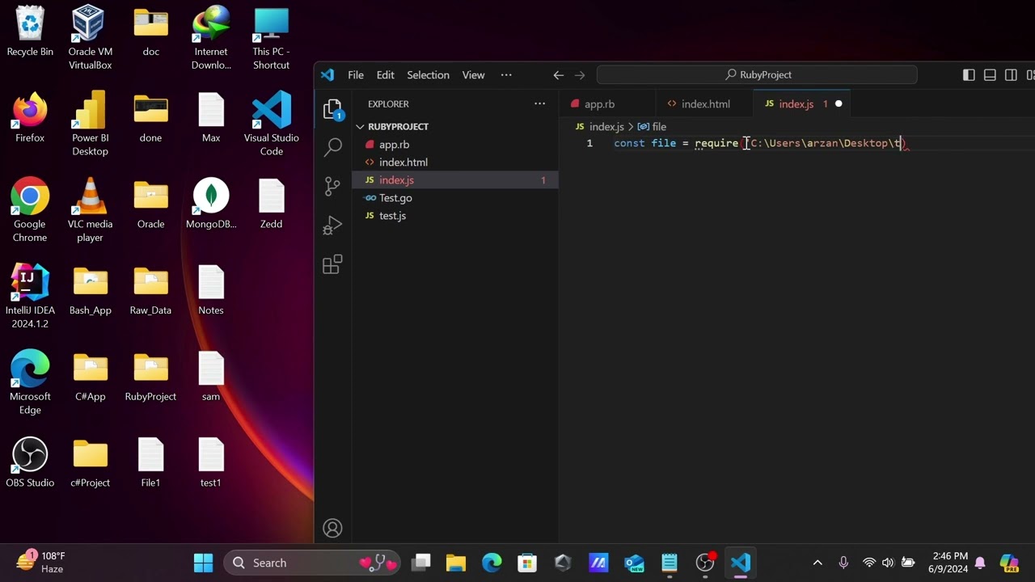
Task: Open the File menu
Action: coord(356,75)
